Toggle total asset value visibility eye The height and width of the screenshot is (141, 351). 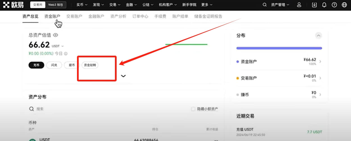pos(56,35)
